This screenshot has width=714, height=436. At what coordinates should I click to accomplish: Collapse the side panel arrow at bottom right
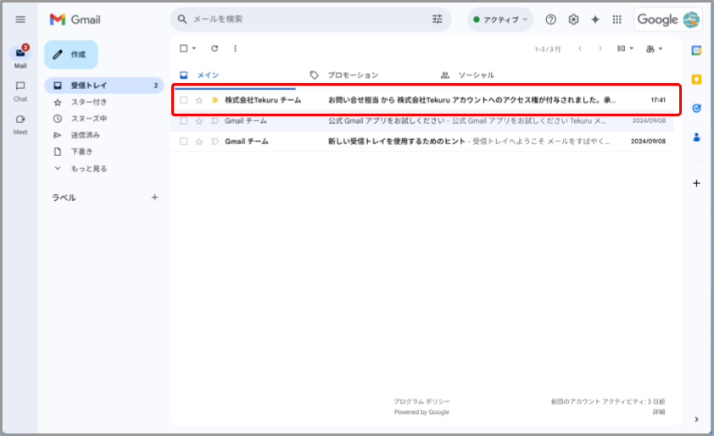click(696, 419)
